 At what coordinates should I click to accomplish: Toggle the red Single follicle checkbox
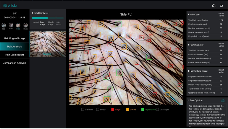click(113, 110)
